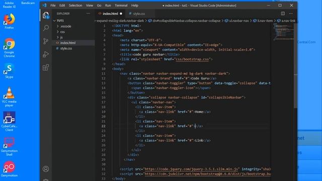Click the split editor right icon
This screenshot has width=322, height=181.
pos(283,14)
